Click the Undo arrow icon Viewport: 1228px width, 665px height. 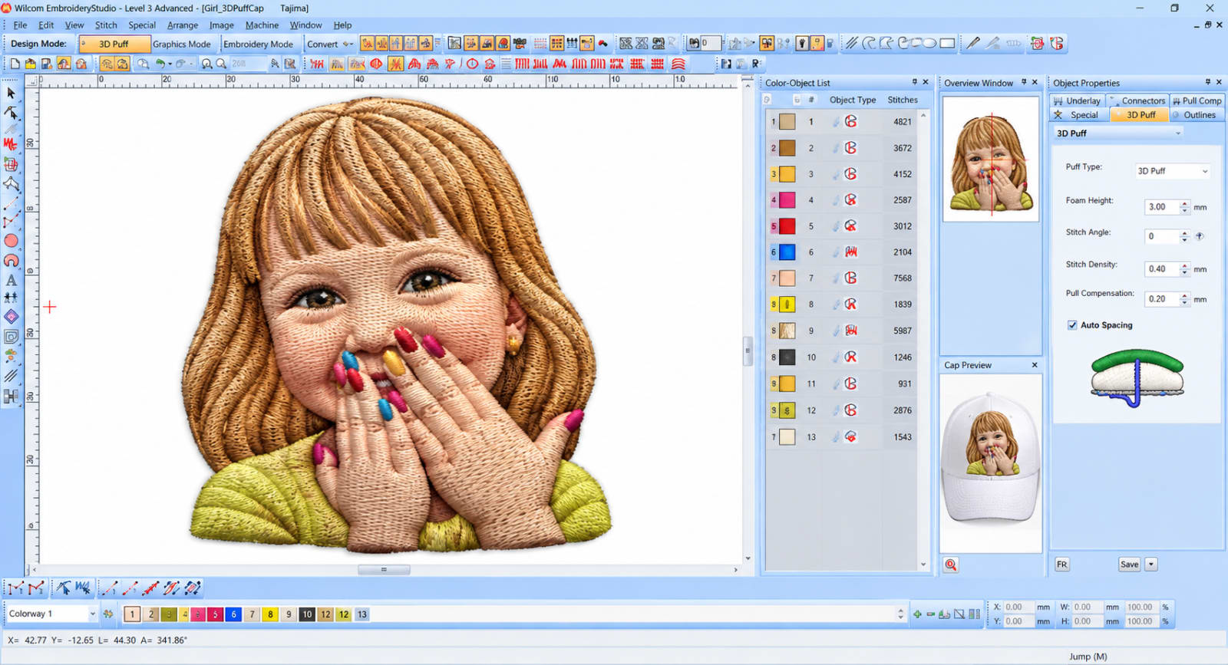[x=160, y=64]
